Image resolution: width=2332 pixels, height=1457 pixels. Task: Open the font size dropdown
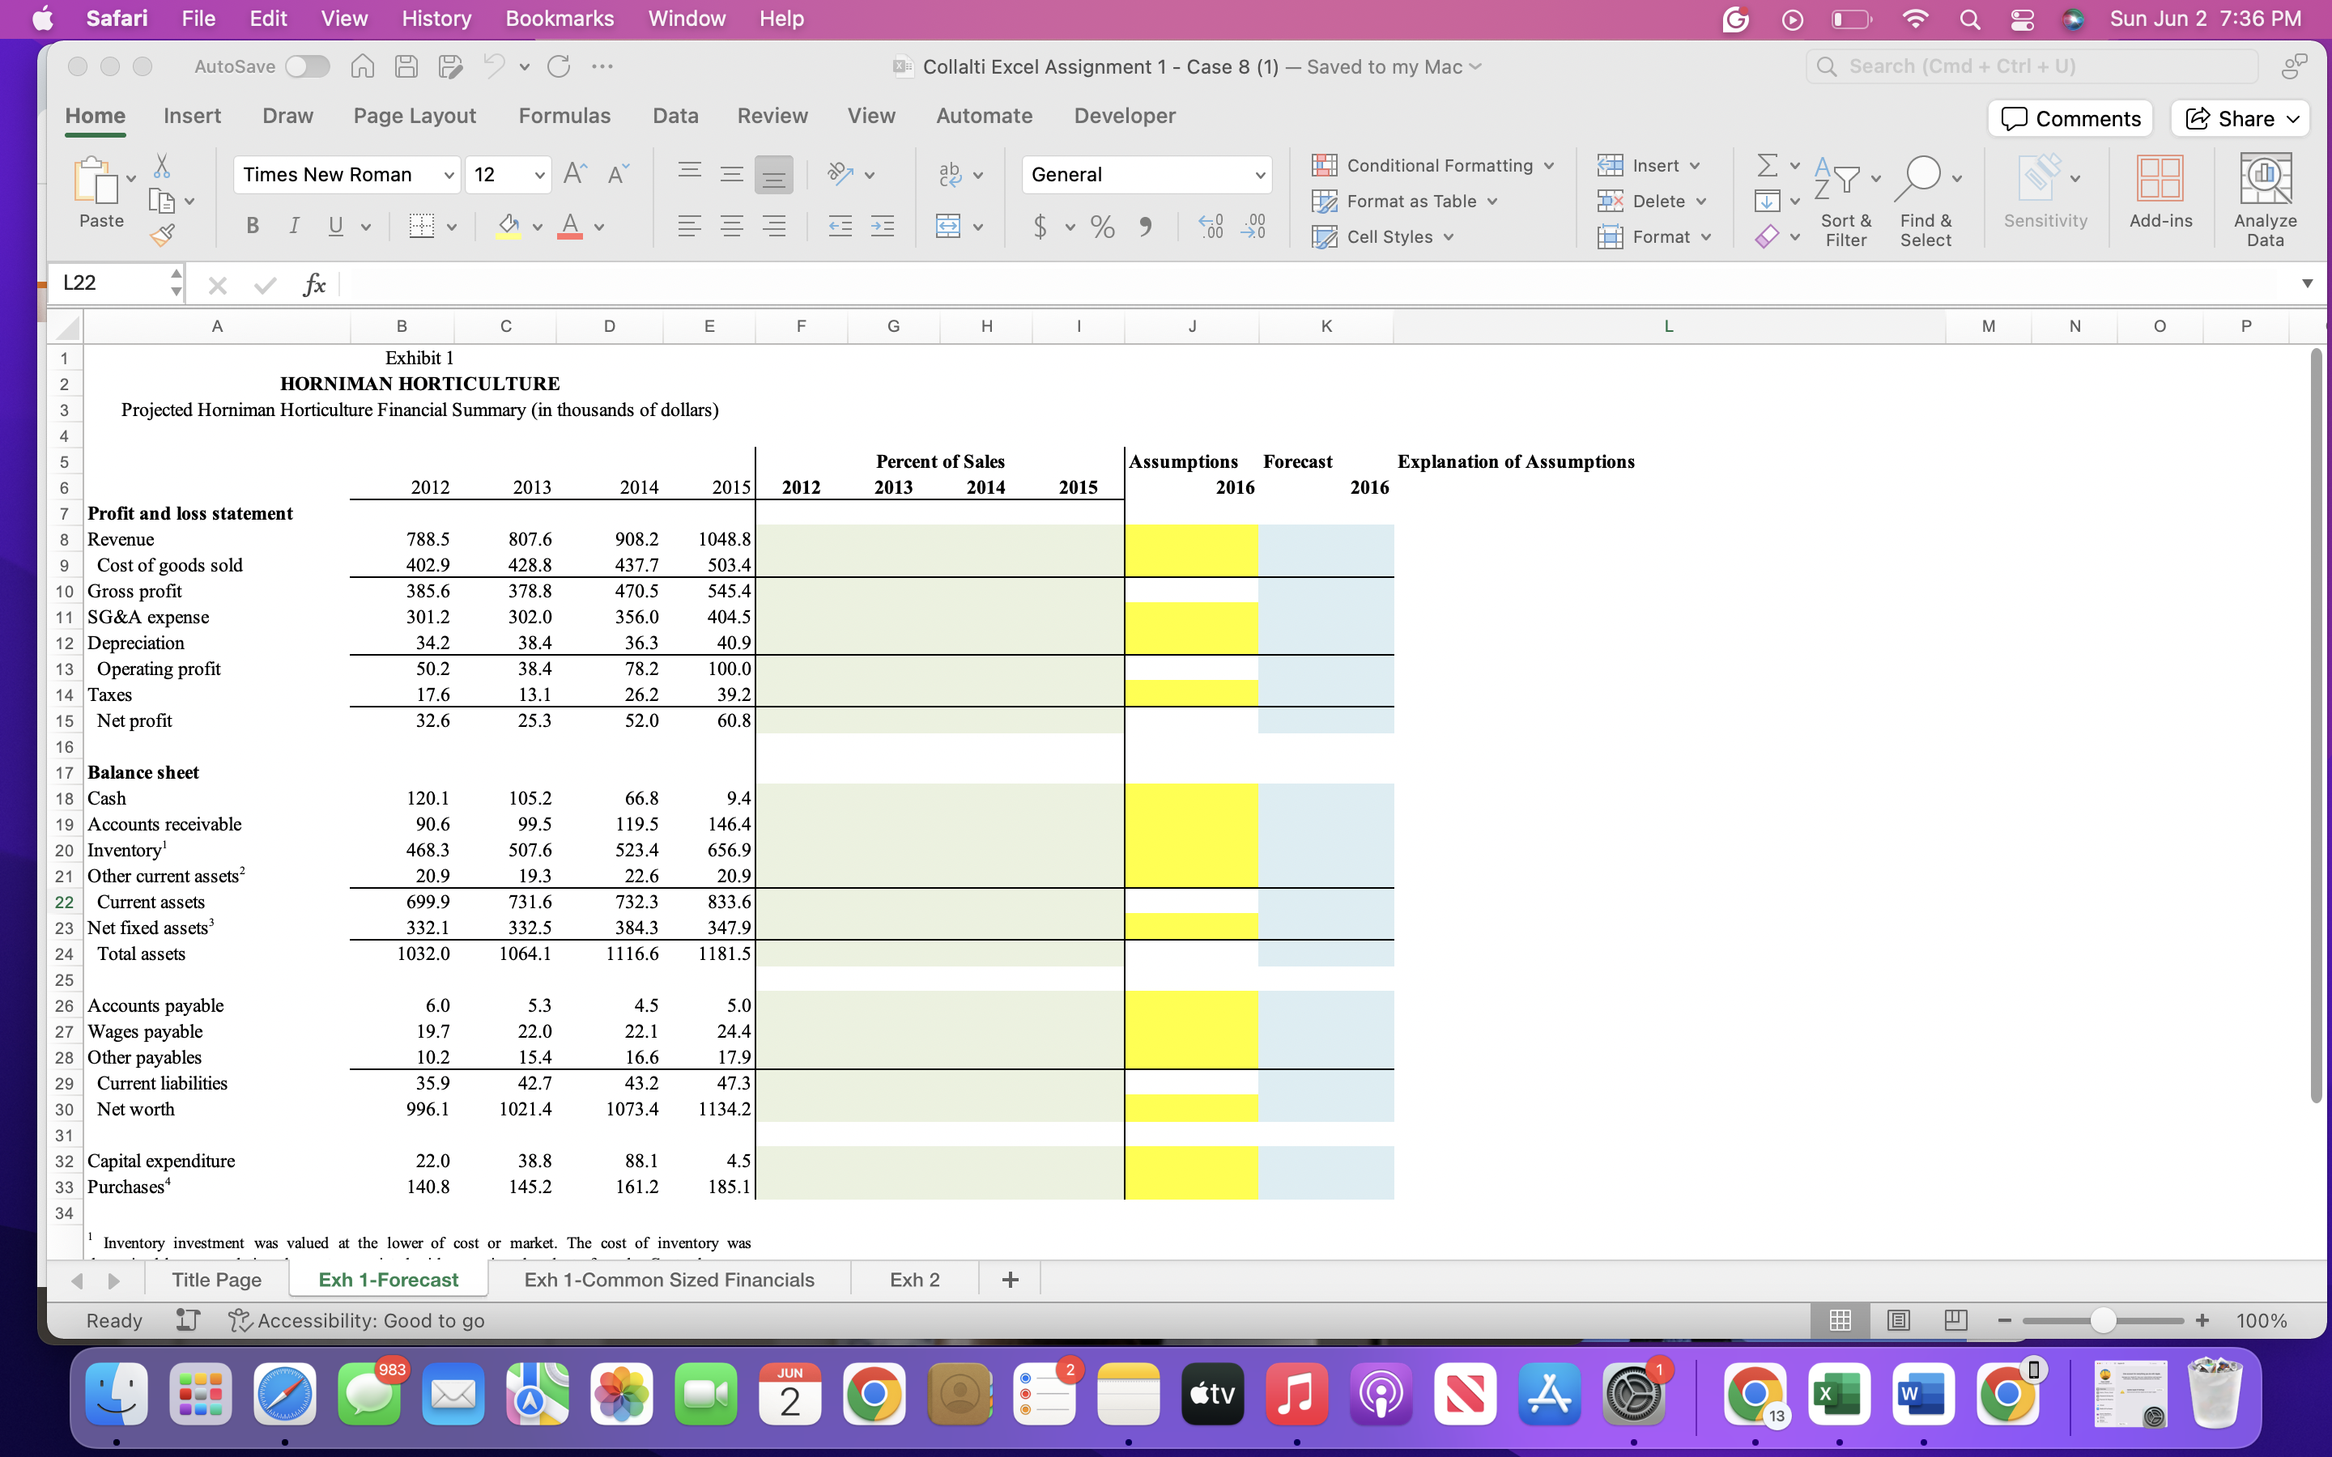tap(538, 174)
